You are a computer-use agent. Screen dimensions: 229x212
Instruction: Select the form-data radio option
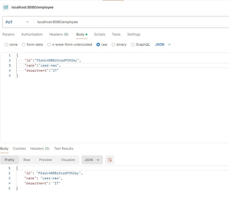click(24, 45)
